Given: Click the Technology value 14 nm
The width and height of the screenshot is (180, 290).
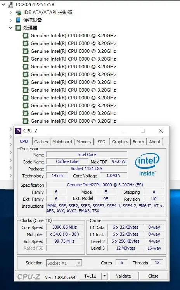Looking at the screenshot, I should tap(57, 175).
